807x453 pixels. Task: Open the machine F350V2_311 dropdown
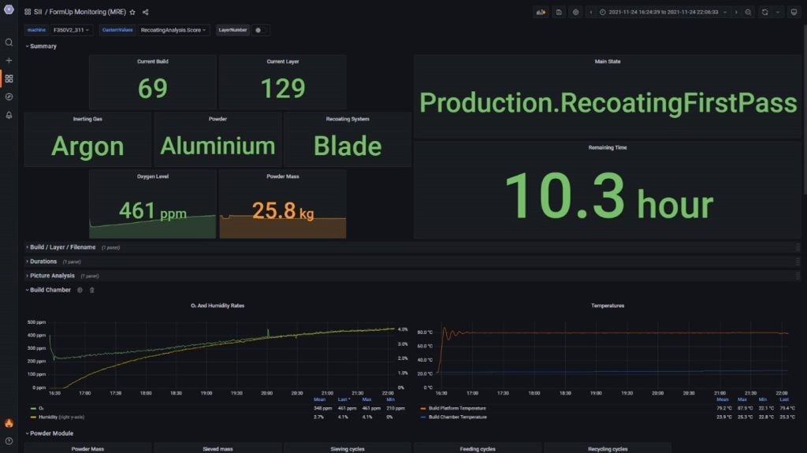[x=71, y=30]
